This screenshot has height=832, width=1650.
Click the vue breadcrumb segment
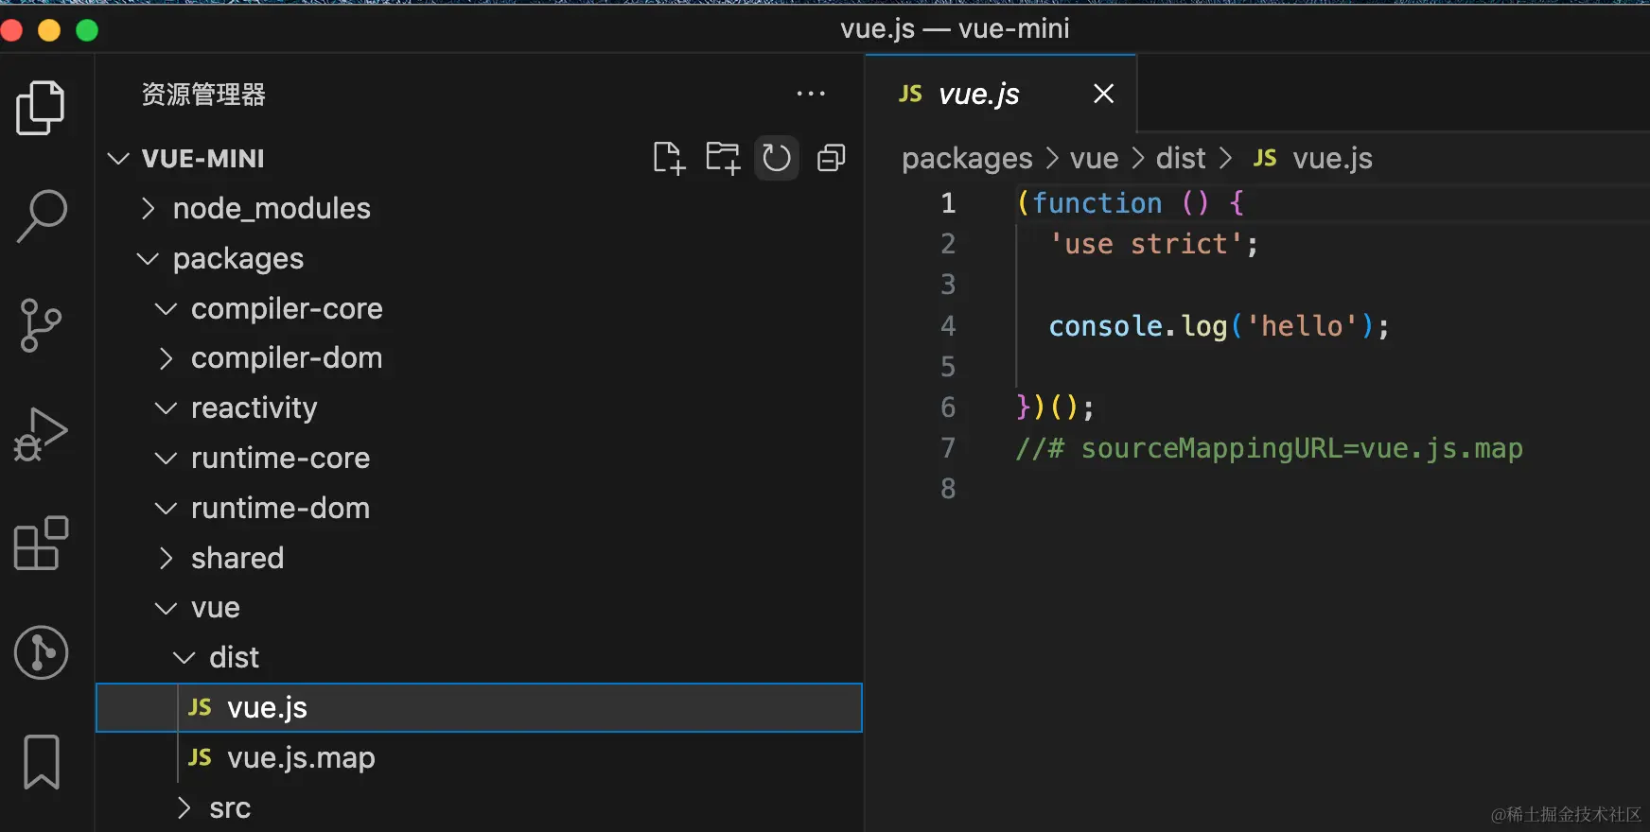click(x=1094, y=158)
